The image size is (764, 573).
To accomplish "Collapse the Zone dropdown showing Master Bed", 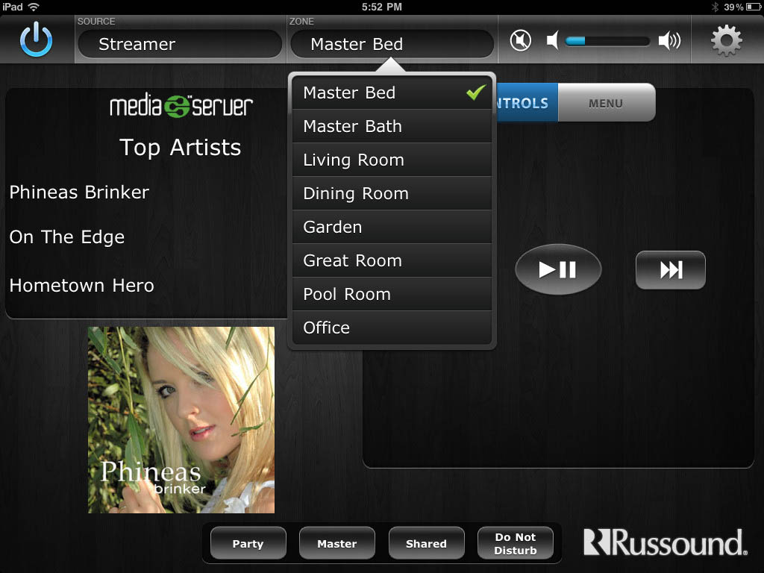I will click(392, 44).
